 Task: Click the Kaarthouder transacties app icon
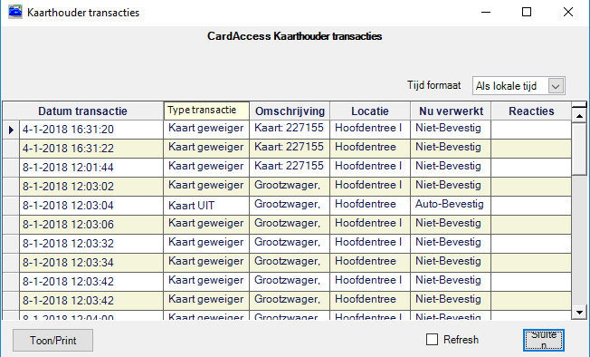click(15, 12)
